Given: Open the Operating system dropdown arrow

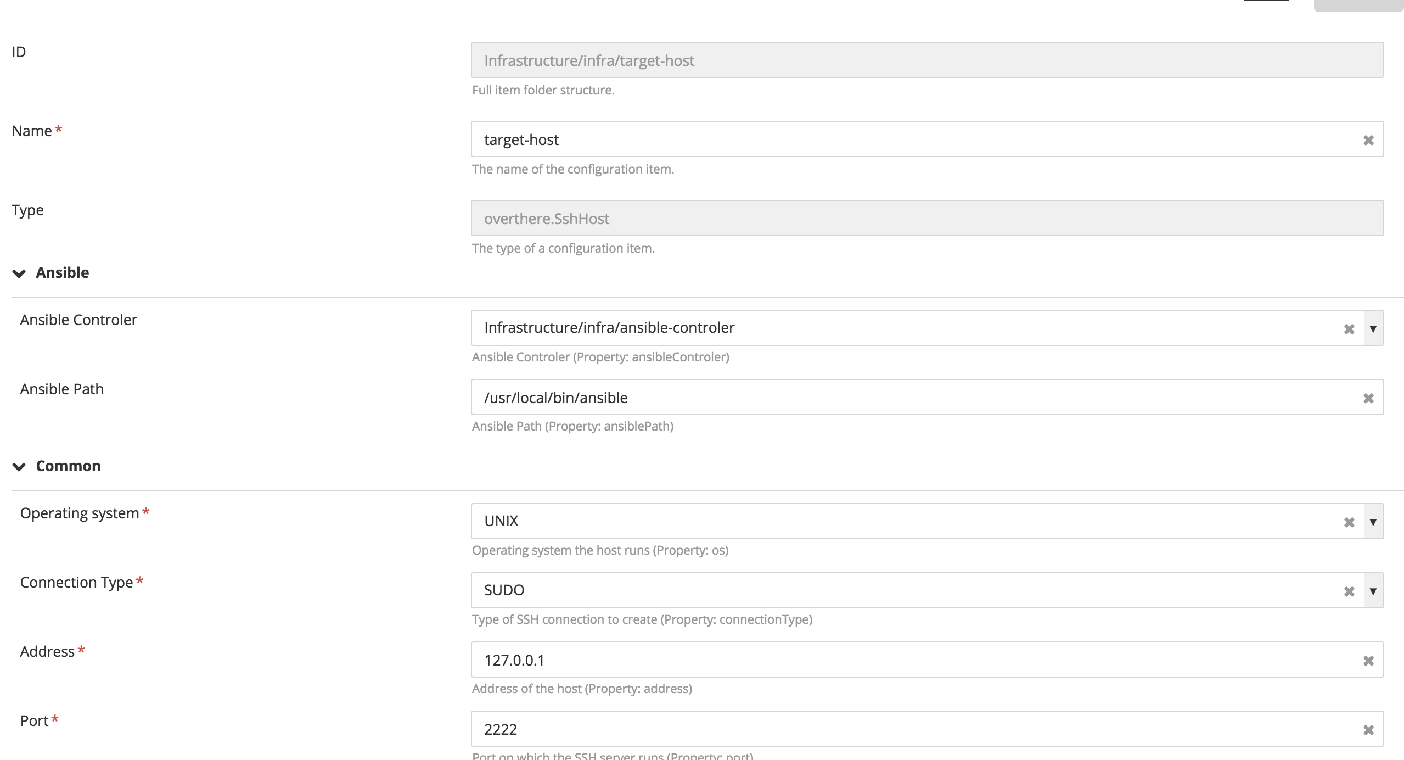Looking at the screenshot, I should [x=1373, y=522].
